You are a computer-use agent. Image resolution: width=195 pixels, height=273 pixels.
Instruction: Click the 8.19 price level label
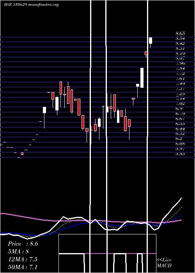point(180,53)
